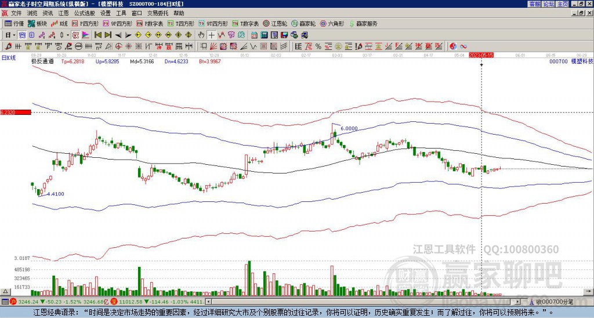Click the 论坛 forum link
Screen dimensions: 594x318
(x=548, y=4)
